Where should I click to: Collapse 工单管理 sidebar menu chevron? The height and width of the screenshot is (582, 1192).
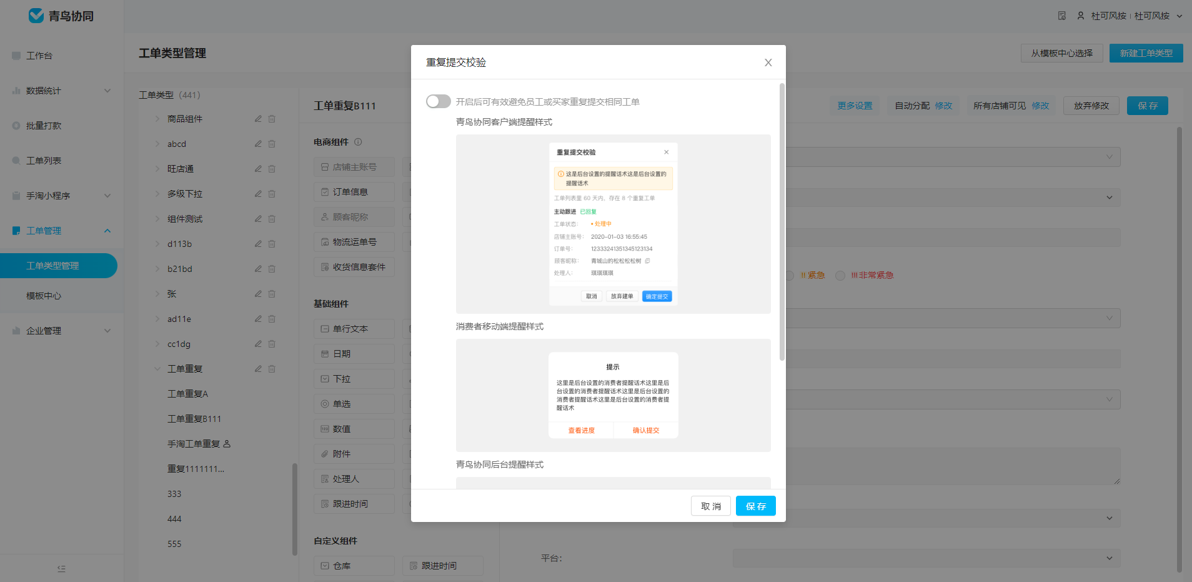pyautogui.click(x=107, y=231)
